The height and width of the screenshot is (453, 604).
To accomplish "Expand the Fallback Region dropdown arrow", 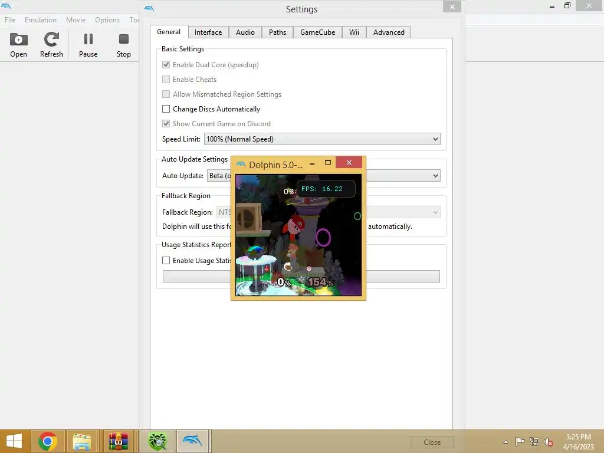I will (x=435, y=212).
